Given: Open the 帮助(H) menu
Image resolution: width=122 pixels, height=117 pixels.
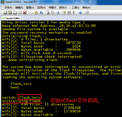Looking at the screenshot, I should pyautogui.click(x=86, y=8).
